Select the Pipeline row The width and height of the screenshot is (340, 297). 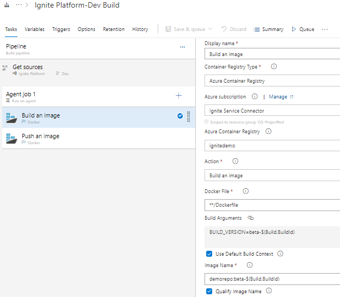coord(97,49)
